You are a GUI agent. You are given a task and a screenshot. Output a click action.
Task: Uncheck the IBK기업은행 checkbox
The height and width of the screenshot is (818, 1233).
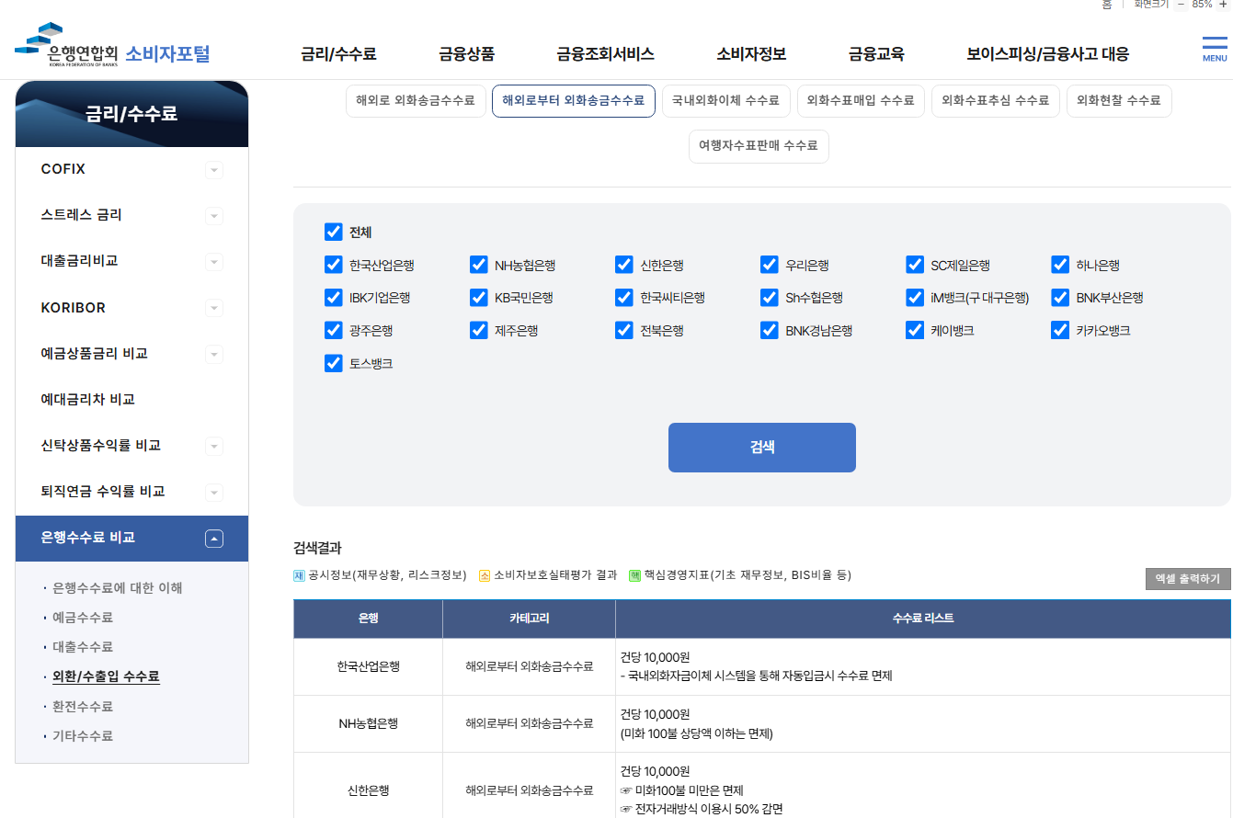click(x=333, y=298)
